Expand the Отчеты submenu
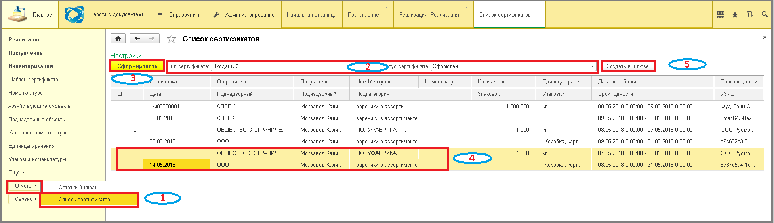The width and height of the screenshot is (774, 223). 25,186
